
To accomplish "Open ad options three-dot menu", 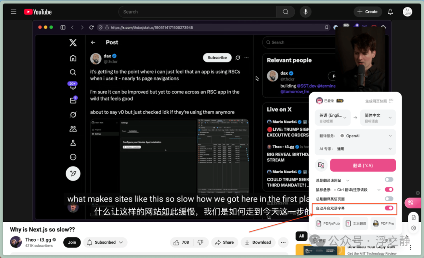I will point(410,247).
